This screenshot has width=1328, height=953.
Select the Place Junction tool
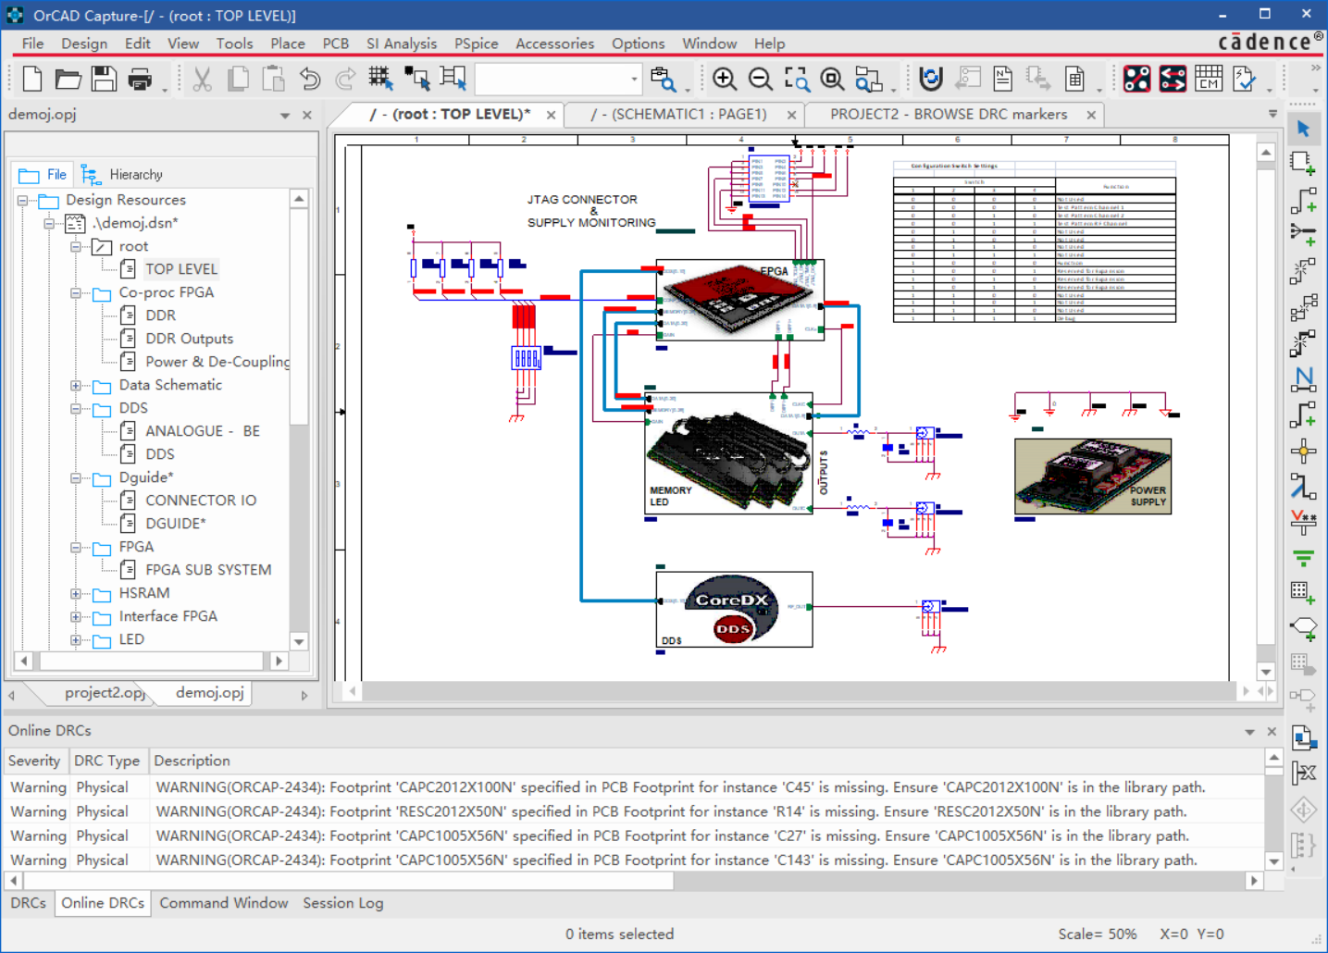1303,451
